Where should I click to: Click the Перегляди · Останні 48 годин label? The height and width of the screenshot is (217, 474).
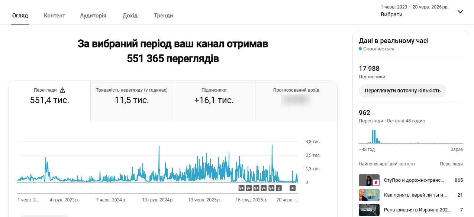click(x=392, y=121)
